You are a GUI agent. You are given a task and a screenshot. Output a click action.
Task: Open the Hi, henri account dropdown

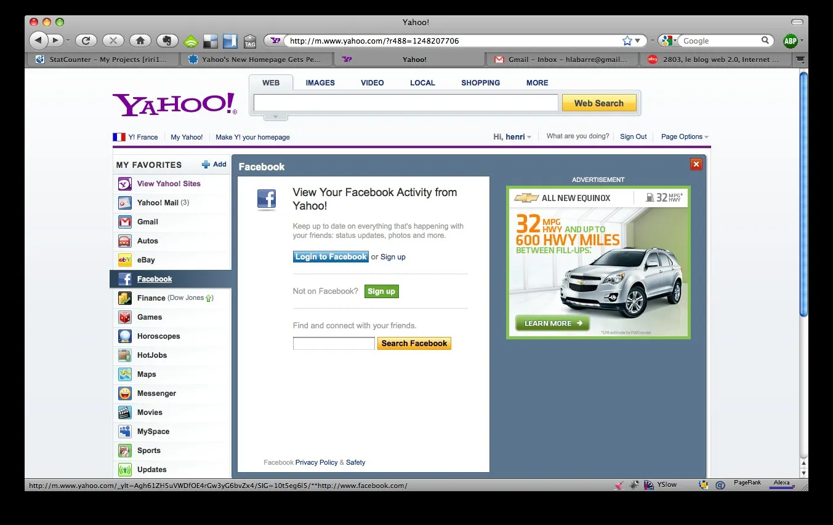[512, 136]
